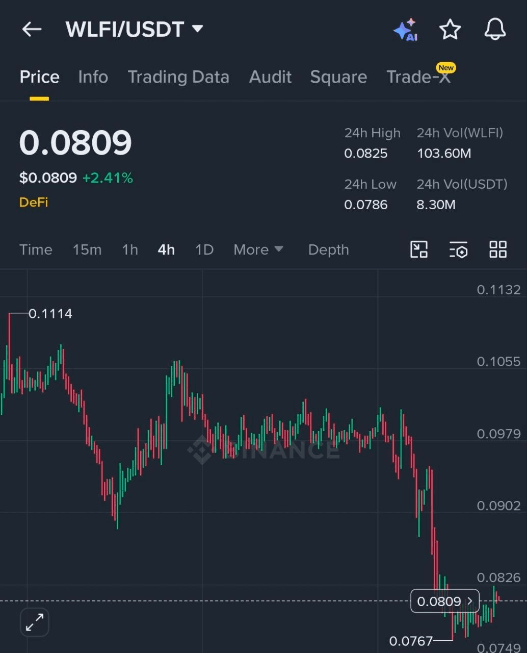Tap the DeFi category link
Screen dimensions: 527x653
[x=34, y=202]
